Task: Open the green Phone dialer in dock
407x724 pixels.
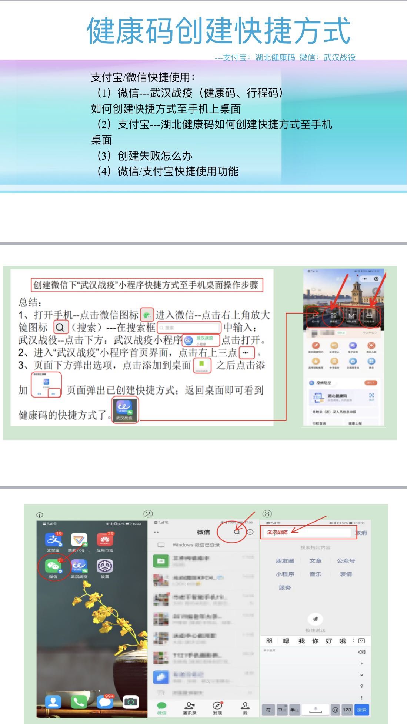Action: pos(79,701)
